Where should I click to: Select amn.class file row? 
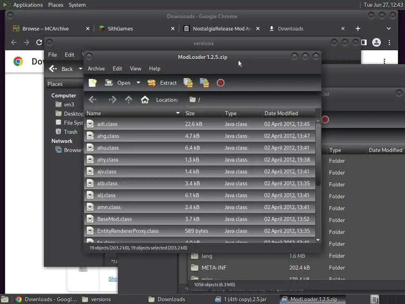pyautogui.click(x=199, y=207)
